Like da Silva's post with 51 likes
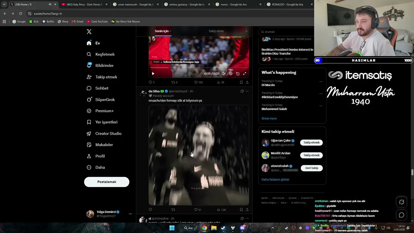The width and height of the screenshot is (414, 233). (196, 209)
